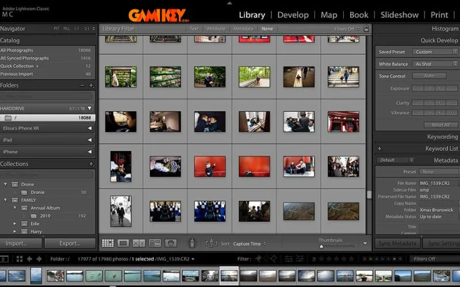
Task: Click the filter lock icon
Action: click(x=366, y=28)
